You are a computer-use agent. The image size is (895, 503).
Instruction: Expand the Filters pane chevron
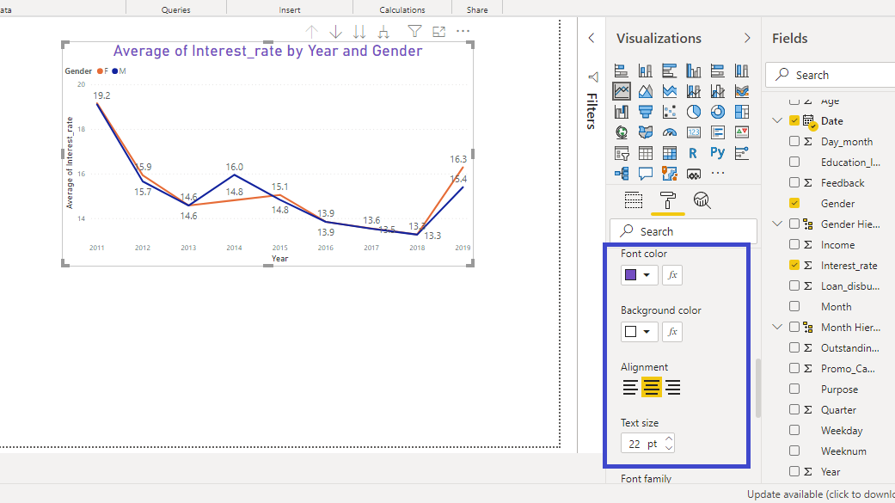592,39
